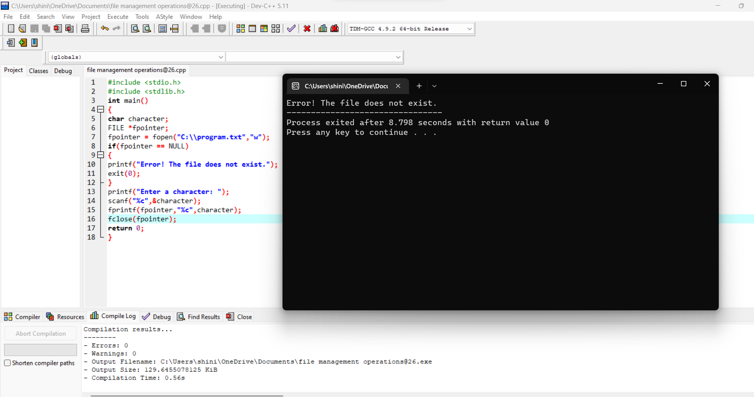Open the Replace tool from toolbar
This screenshot has width=754, height=397.
[147, 28]
